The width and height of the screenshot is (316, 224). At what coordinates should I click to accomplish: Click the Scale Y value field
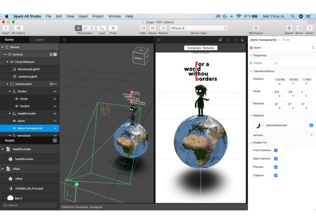click(x=293, y=92)
